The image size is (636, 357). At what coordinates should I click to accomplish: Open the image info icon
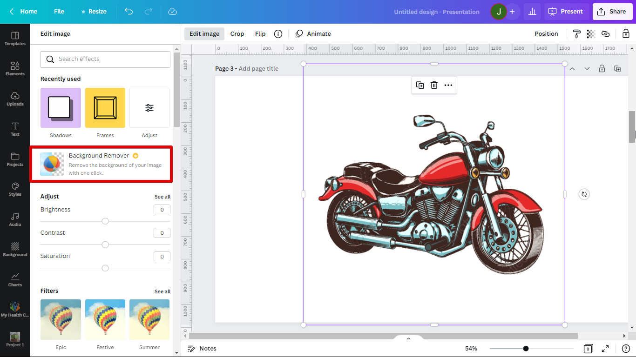(x=278, y=34)
